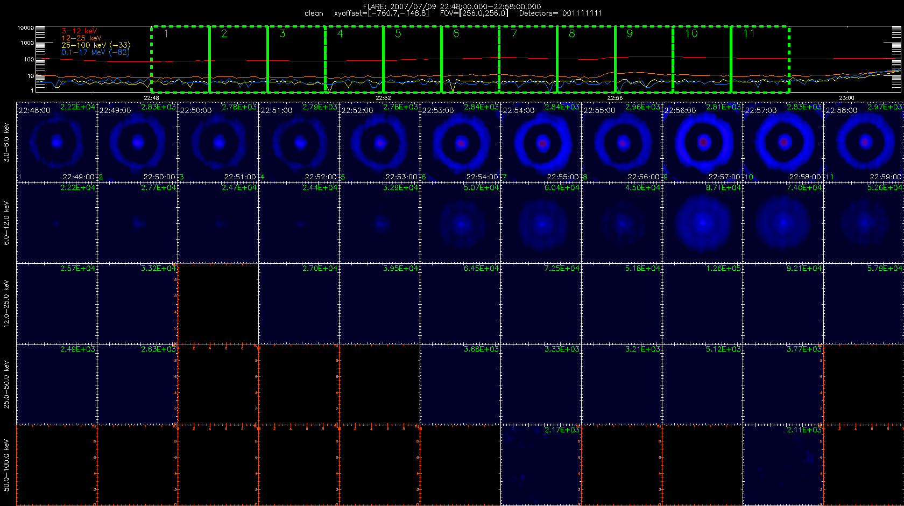View the 6.0-12.0 keV image labeled 7.40E+04
The image size is (904, 506).
pos(783,223)
